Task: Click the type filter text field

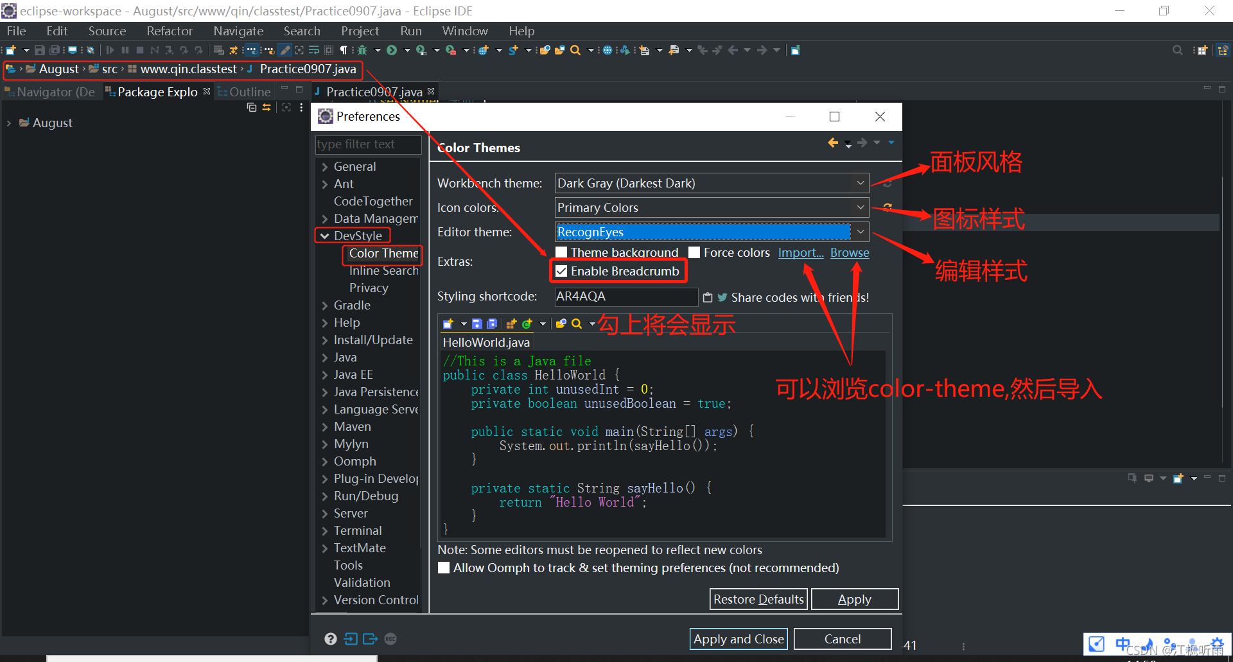Action: pos(368,144)
